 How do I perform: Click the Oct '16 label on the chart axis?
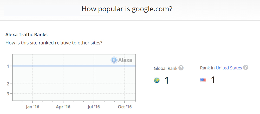pos(125,106)
